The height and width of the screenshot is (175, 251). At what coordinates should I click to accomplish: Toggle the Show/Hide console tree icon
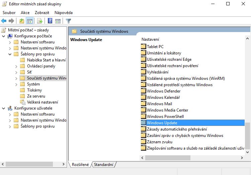pyautogui.click(x=30, y=21)
